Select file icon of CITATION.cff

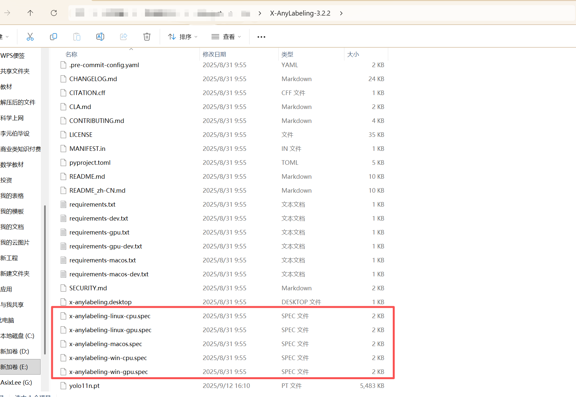point(64,93)
